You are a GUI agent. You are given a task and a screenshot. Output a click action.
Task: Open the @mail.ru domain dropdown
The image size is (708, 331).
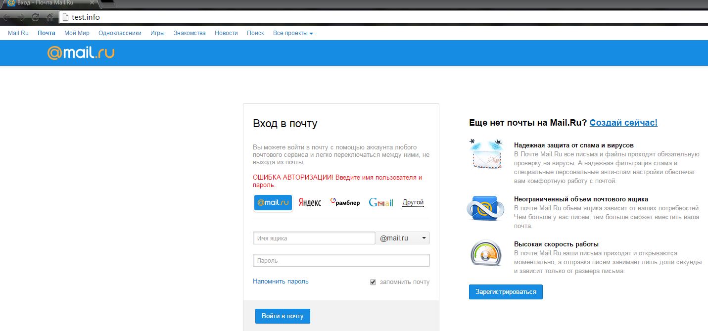[403, 238]
